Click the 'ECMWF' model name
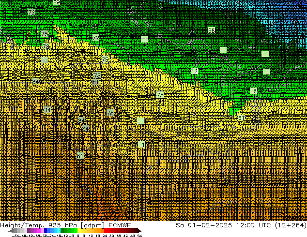 (120, 225)
